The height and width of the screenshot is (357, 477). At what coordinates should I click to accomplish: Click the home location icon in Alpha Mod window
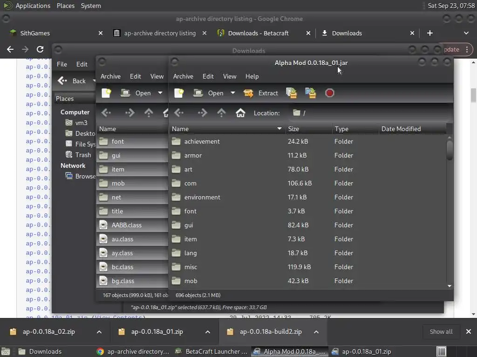240,113
